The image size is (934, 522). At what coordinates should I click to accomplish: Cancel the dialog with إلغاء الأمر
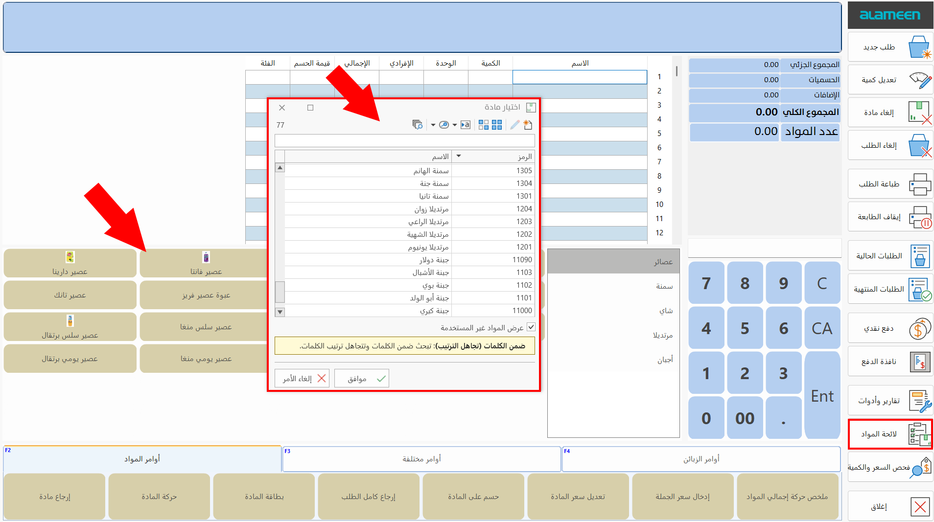tap(302, 378)
